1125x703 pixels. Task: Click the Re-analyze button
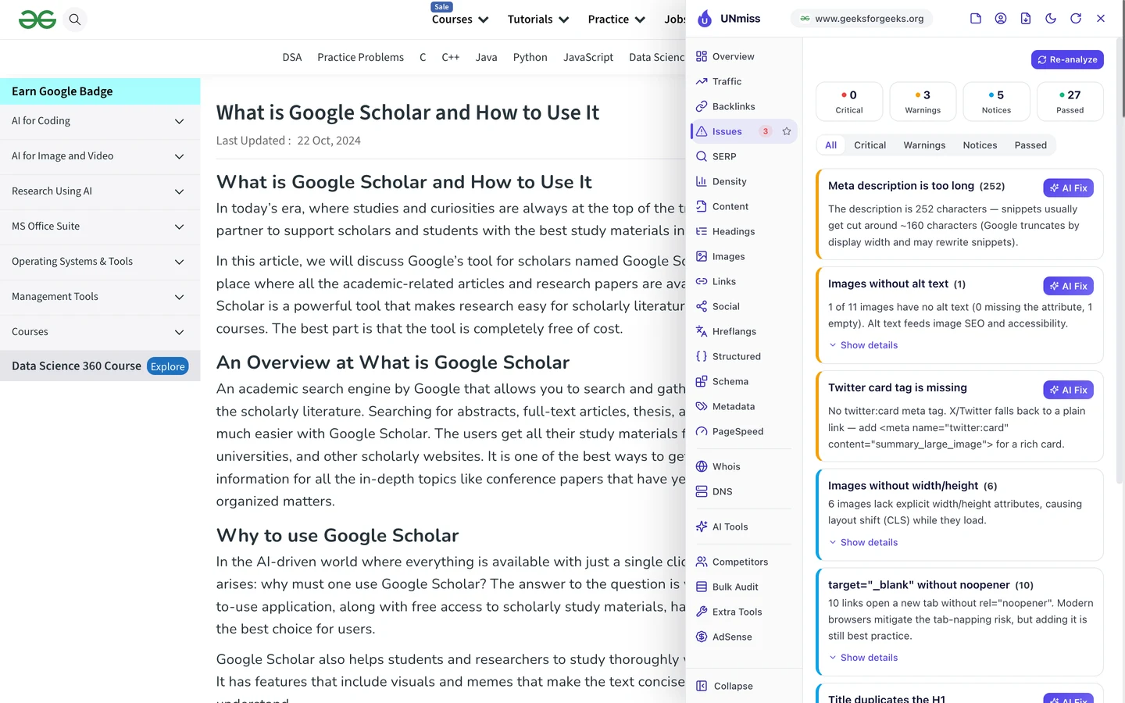(x=1067, y=59)
